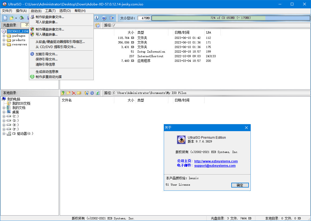Open the 帮助(H) menu

80,11
